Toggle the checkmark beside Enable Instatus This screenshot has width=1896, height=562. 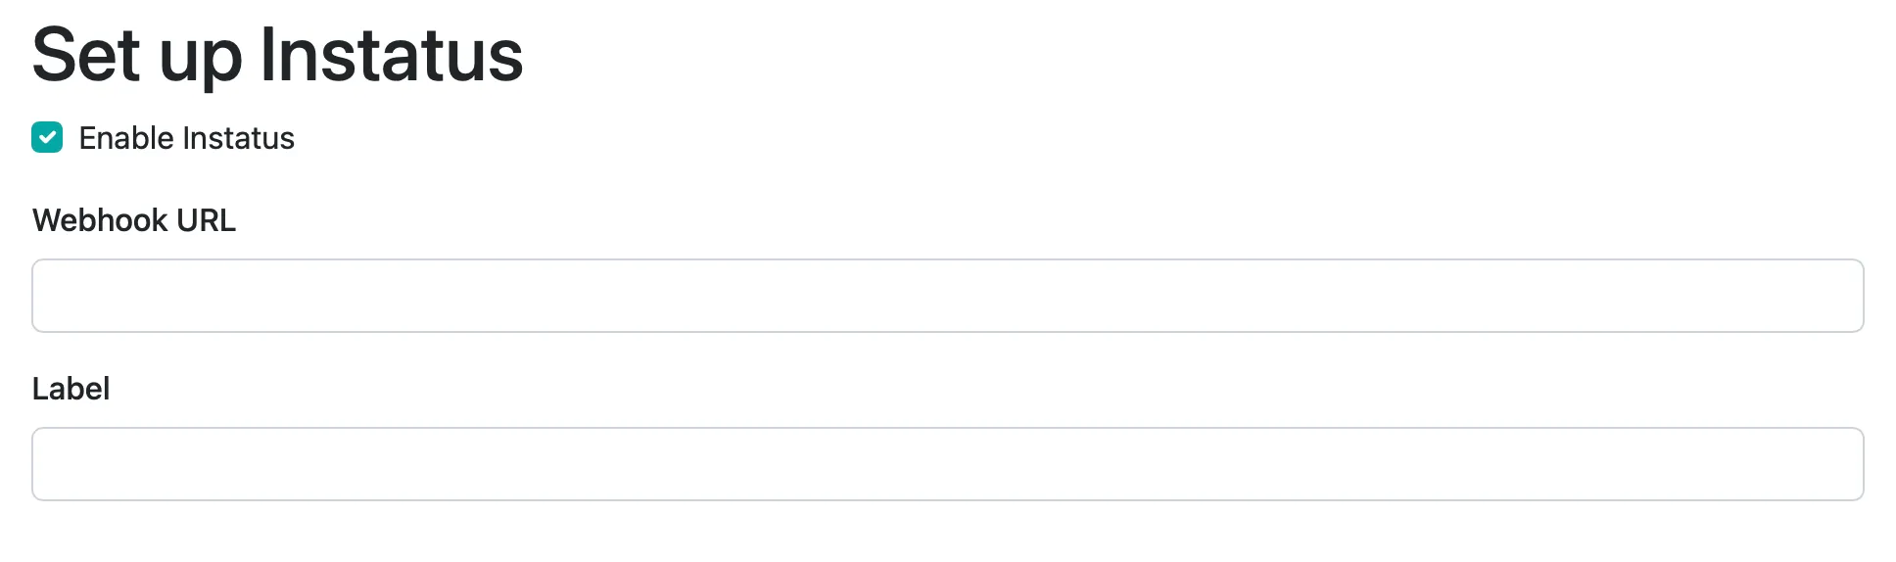[x=47, y=138]
